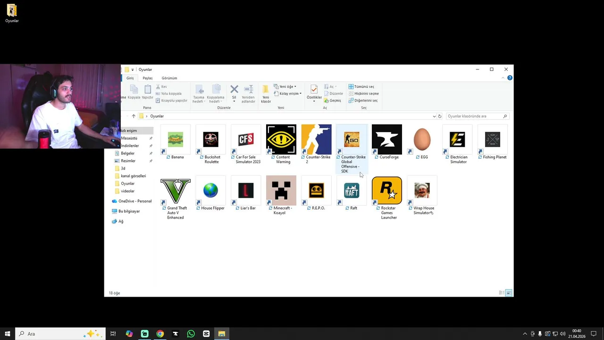Viewport: 604px width, 340px height.
Task: Select Bu bilgisayar in navigation pane
Action: [126, 212]
